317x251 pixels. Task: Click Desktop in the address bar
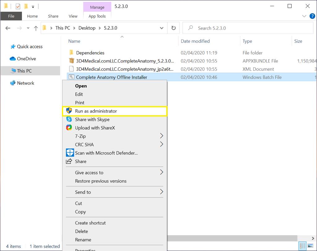coord(87,28)
